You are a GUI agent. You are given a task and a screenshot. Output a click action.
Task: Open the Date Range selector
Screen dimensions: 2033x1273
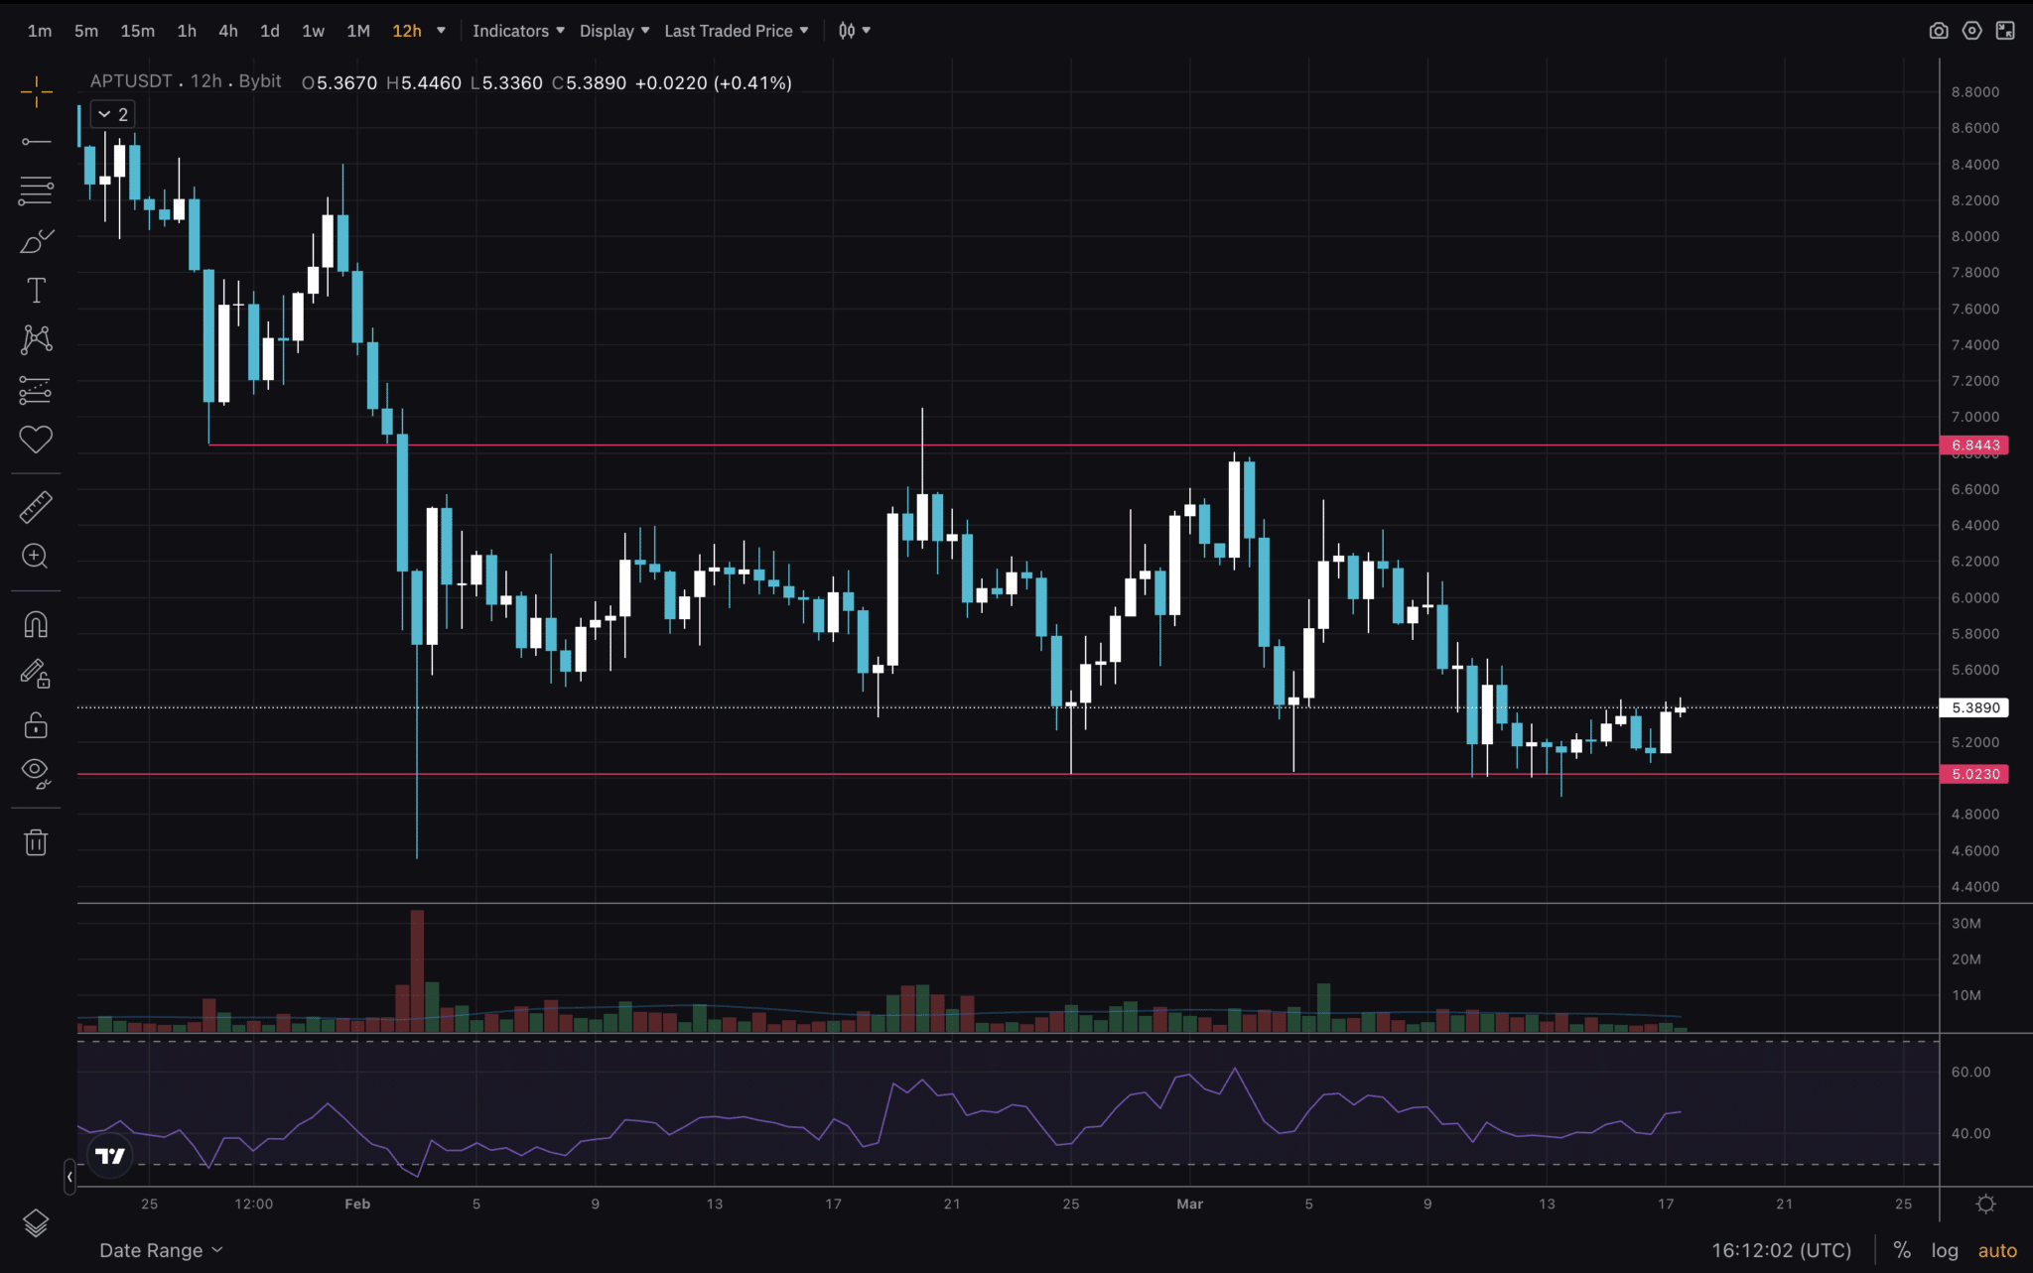161,1250
